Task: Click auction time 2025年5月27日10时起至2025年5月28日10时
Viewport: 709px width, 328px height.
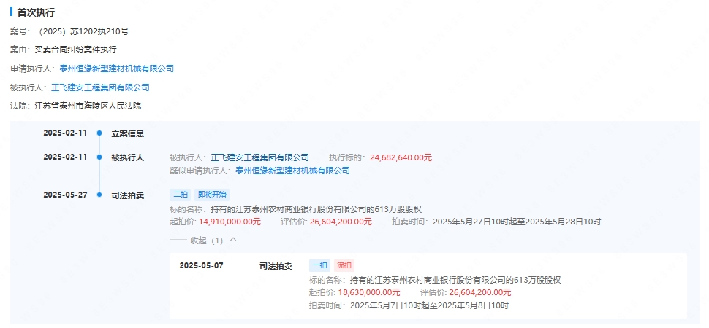Action: click(517, 222)
